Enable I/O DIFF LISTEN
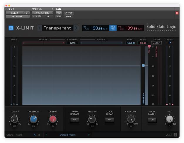The image size is (184, 143). (x=156, y=43)
